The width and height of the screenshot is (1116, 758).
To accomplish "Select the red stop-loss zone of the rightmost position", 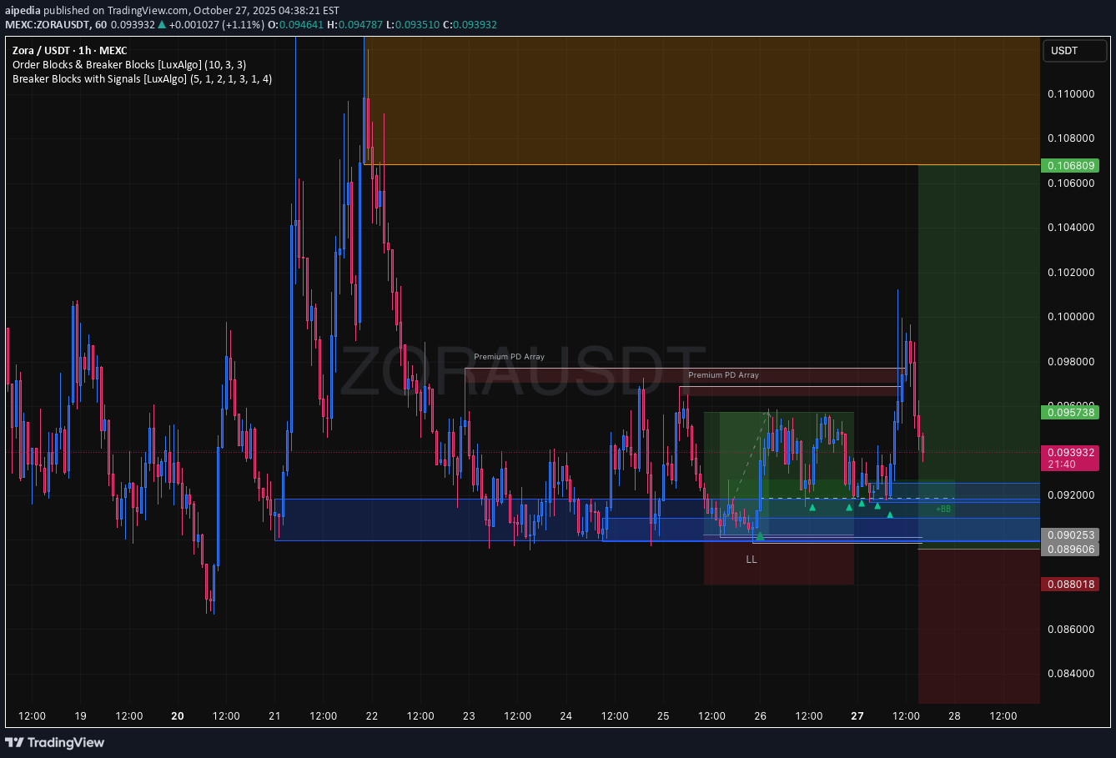I will point(978,625).
